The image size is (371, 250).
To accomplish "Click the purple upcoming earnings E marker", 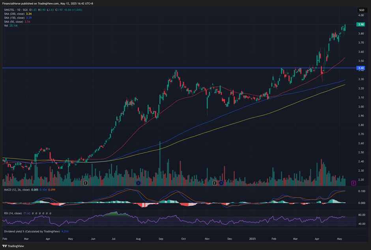I will click(353, 183).
